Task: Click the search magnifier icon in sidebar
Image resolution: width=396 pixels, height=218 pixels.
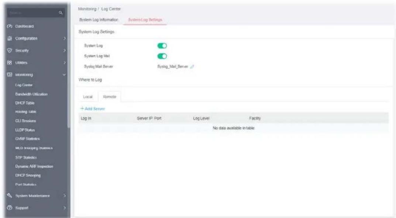Action: 61,13
